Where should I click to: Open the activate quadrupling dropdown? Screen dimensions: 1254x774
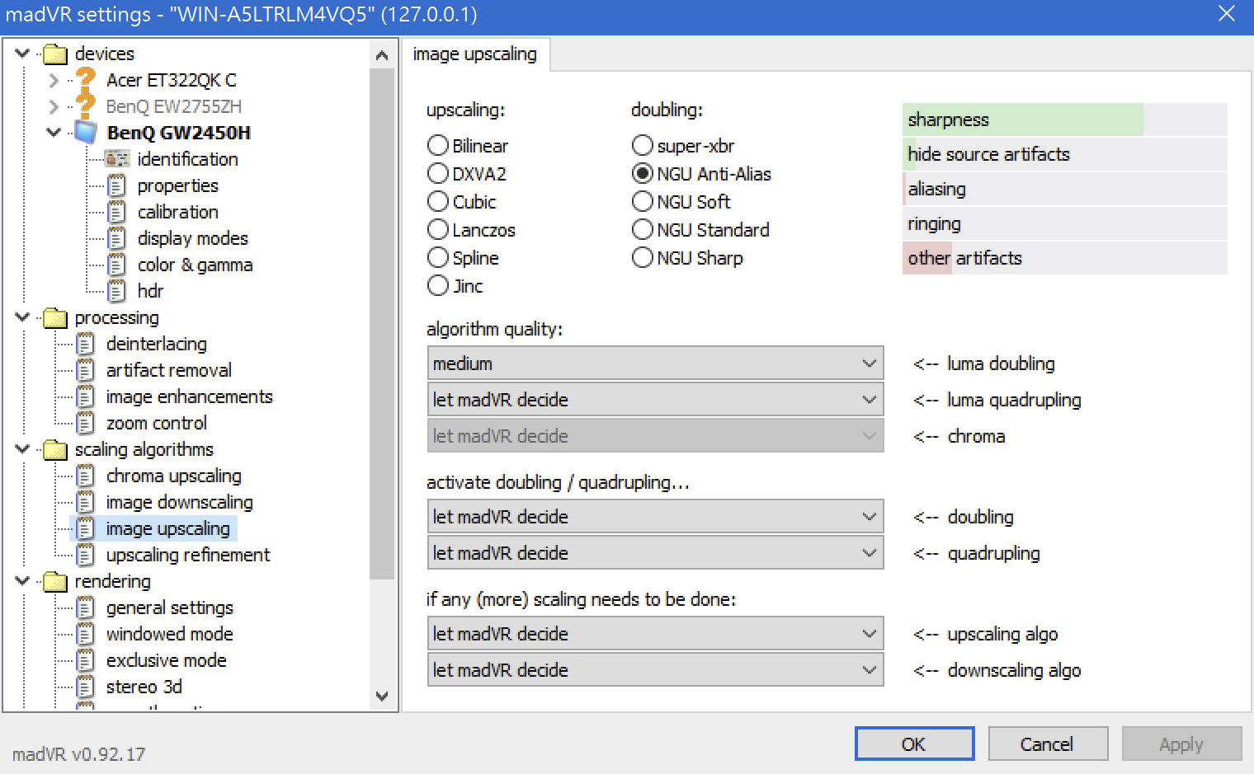pyautogui.click(x=655, y=552)
